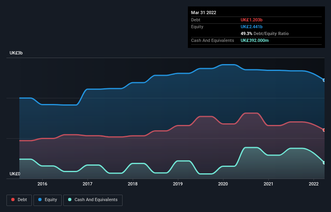Click the Debt row label in tooltip
This screenshot has height=212, width=331.
196,20
